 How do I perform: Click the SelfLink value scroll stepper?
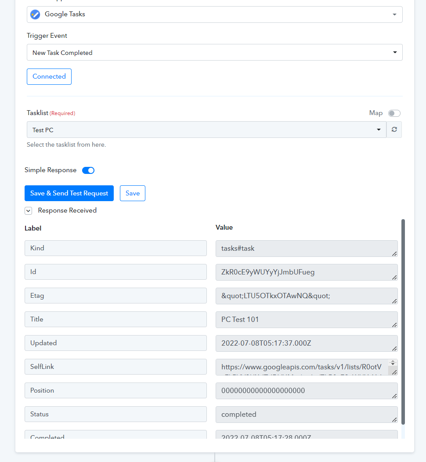point(393,363)
